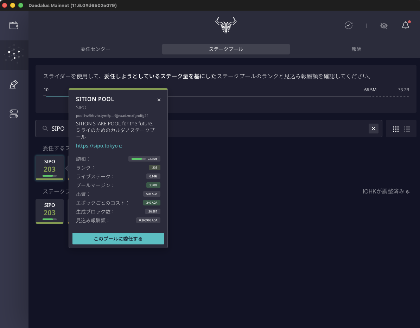Click このプールに委任する button
The height and width of the screenshot is (328, 420).
coord(118,238)
